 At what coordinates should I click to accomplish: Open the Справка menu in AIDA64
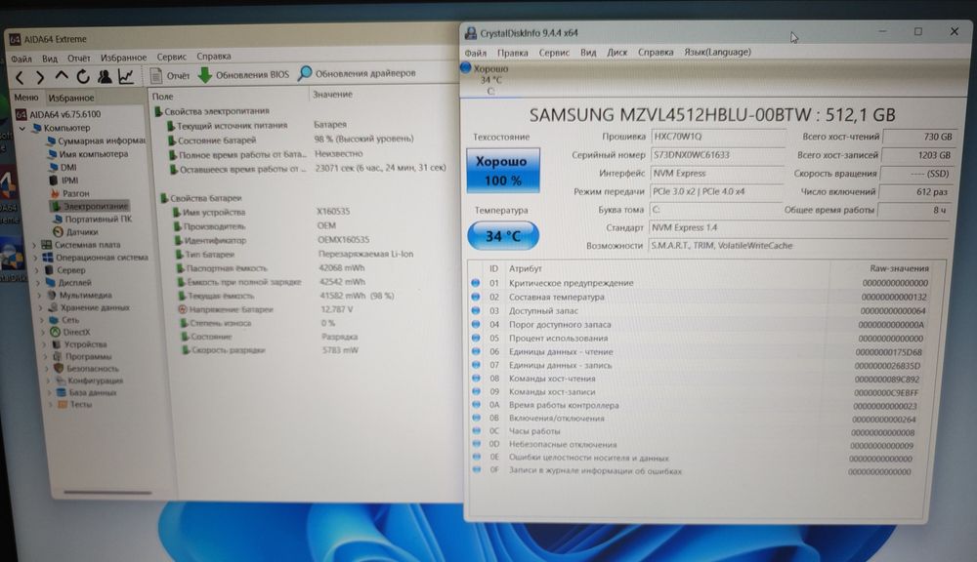(214, 56)
